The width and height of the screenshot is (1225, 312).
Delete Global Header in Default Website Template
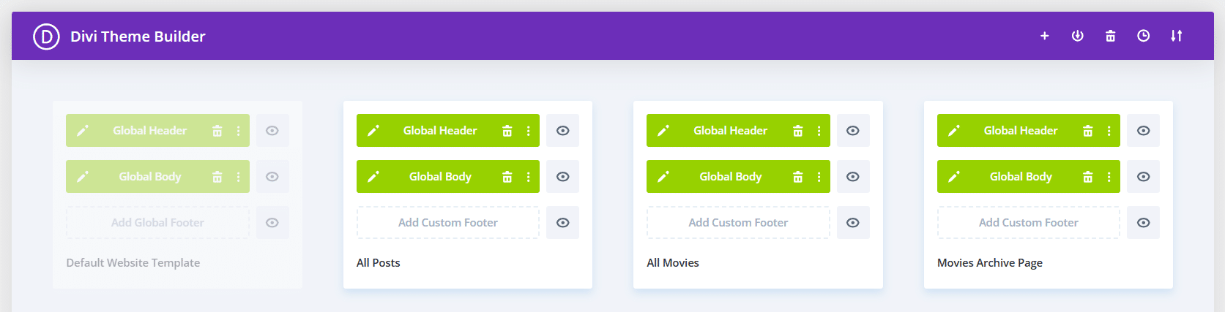coord(217,131)
